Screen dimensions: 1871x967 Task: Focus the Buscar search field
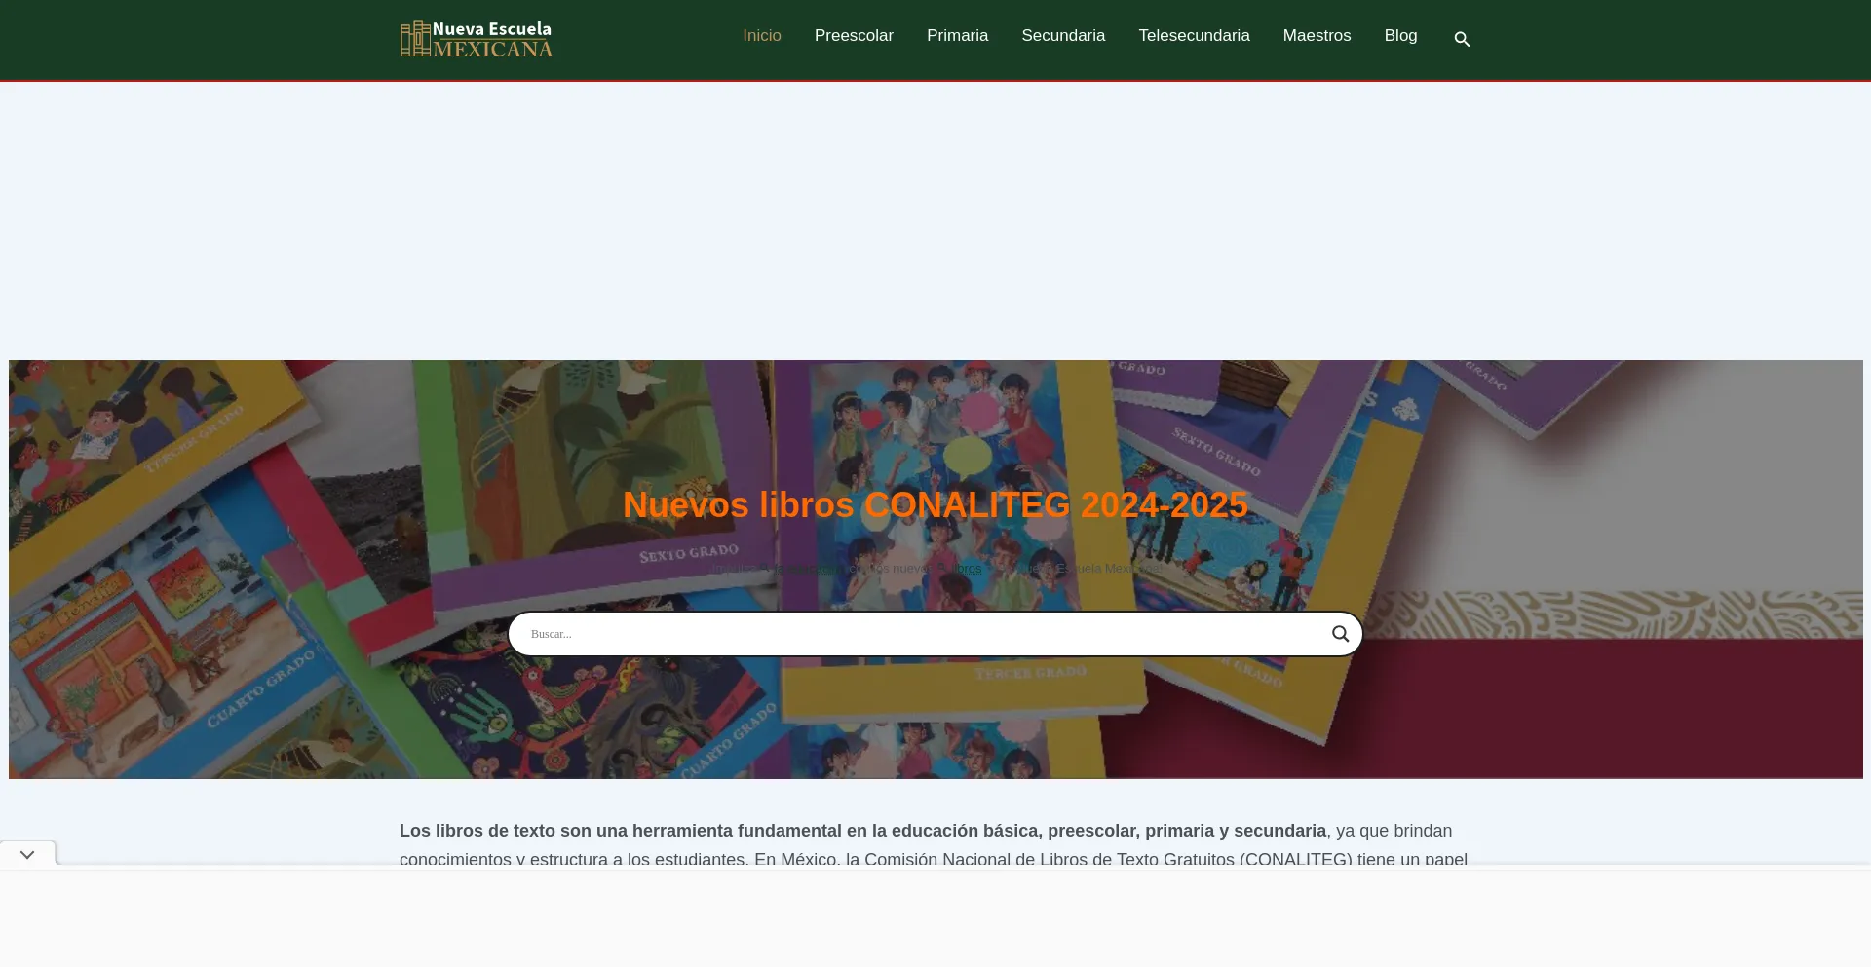924,634
